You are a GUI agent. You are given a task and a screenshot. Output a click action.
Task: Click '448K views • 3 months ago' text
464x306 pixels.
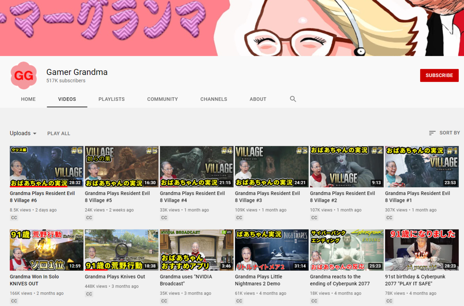(x=112, y=286)
